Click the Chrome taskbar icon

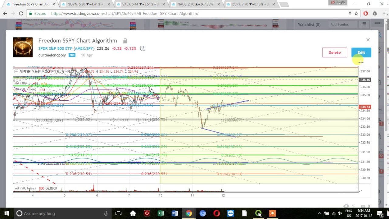pyautogui.click(x=189, y=213)
